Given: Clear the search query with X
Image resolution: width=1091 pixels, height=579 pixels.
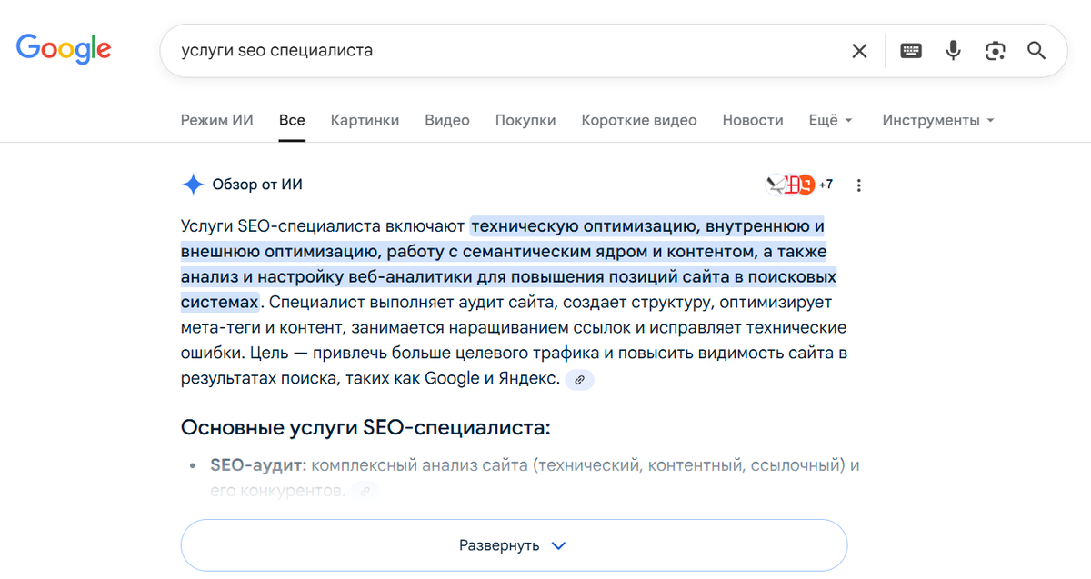Looking at the screenshot, I should [x=859, y=51].
